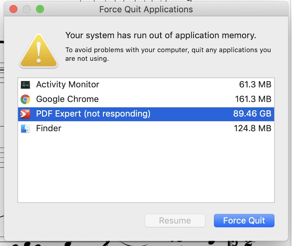Click the 124.8 MB Finder memory value

pyautogui.click(x=253, y=128)
